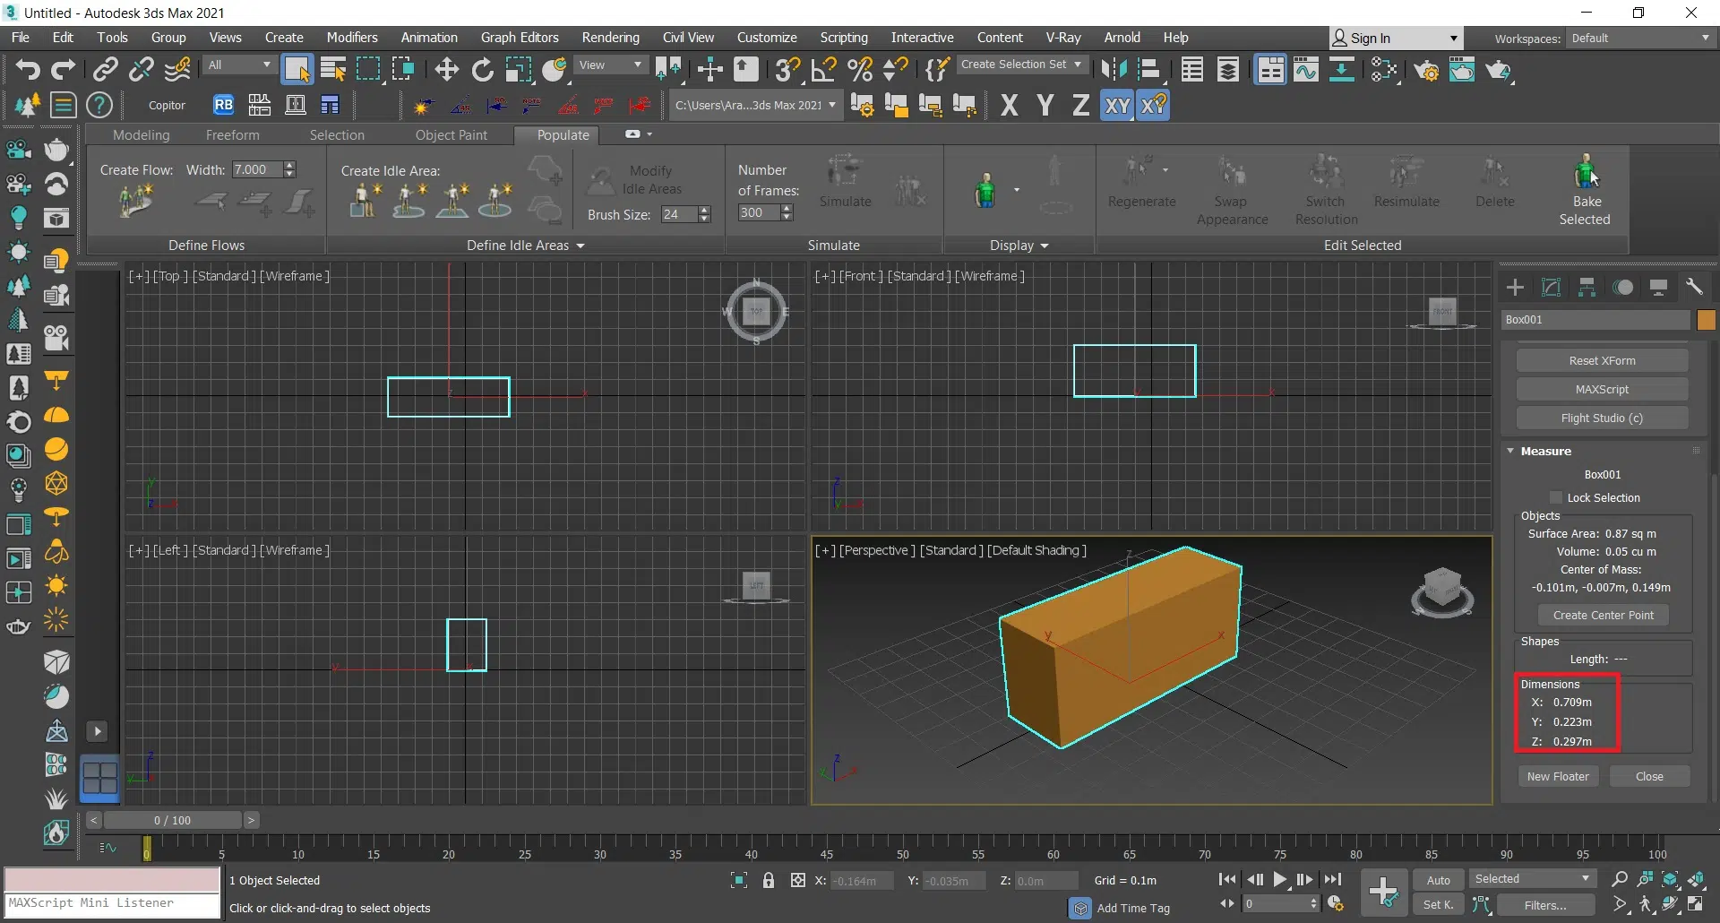Open Zoom Extents All viewport control
The image size is (1720, 923).
[1696, 879]
